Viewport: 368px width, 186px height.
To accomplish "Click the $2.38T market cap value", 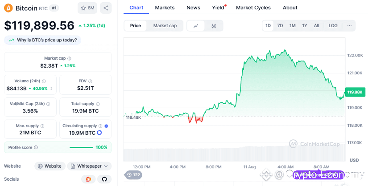I will (x=49, y=66).
